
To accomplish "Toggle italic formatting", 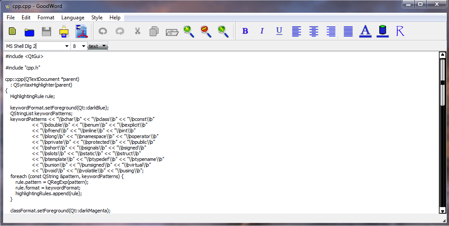I will (262, 31).
